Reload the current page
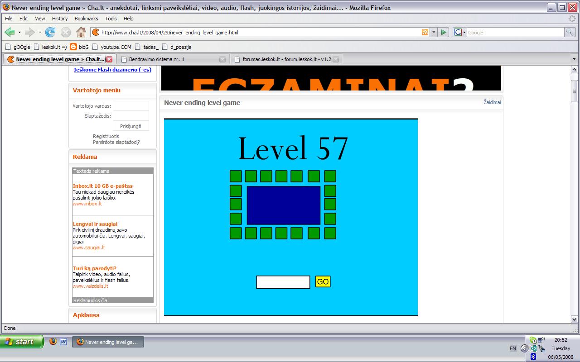Viewport: 580px width, 362px height. tap(50, 32)
